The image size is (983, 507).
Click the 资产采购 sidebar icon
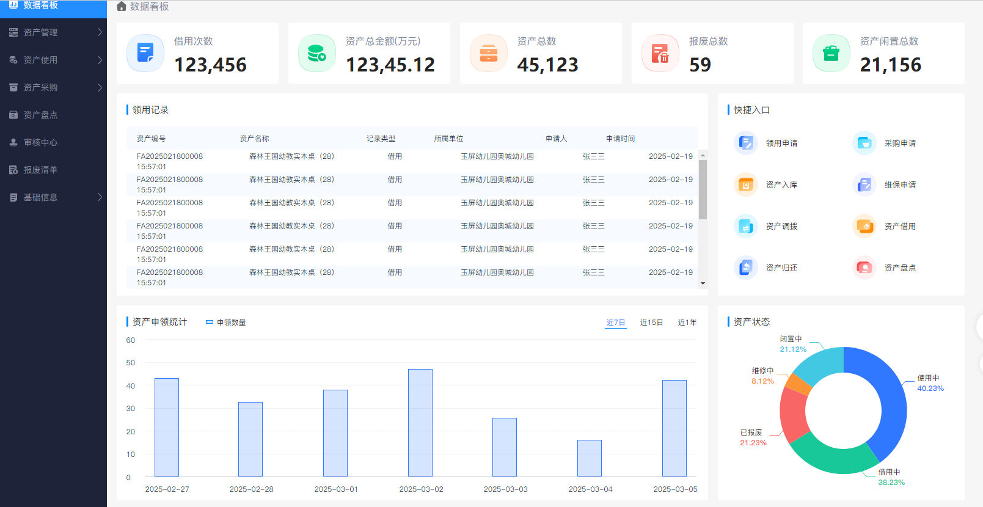click(13, 87)
